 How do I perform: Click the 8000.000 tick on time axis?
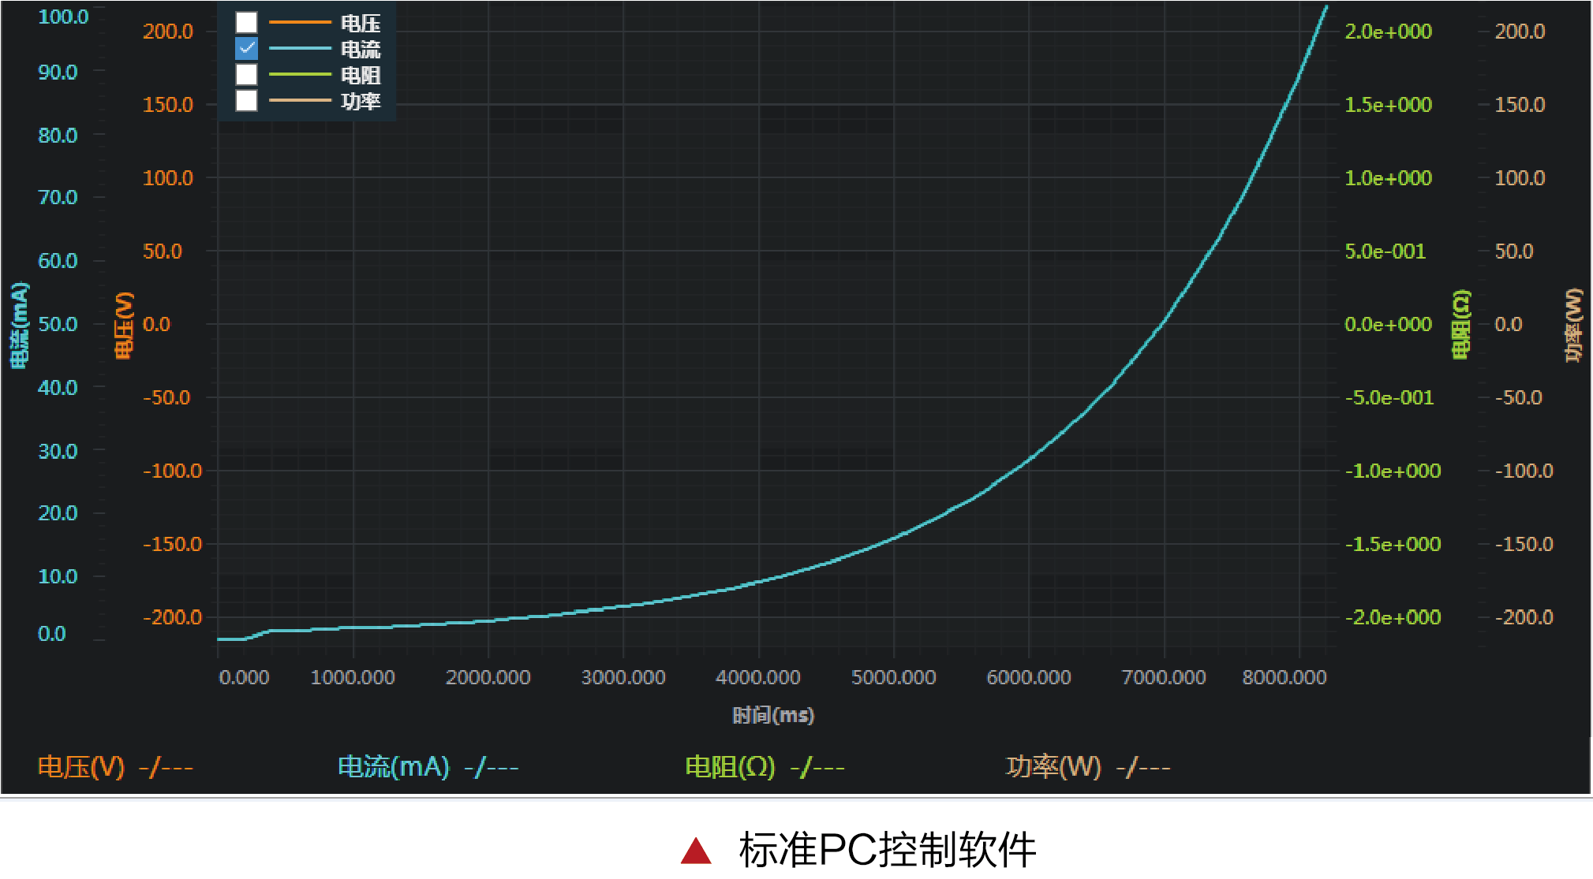[x=1284, y=677]
